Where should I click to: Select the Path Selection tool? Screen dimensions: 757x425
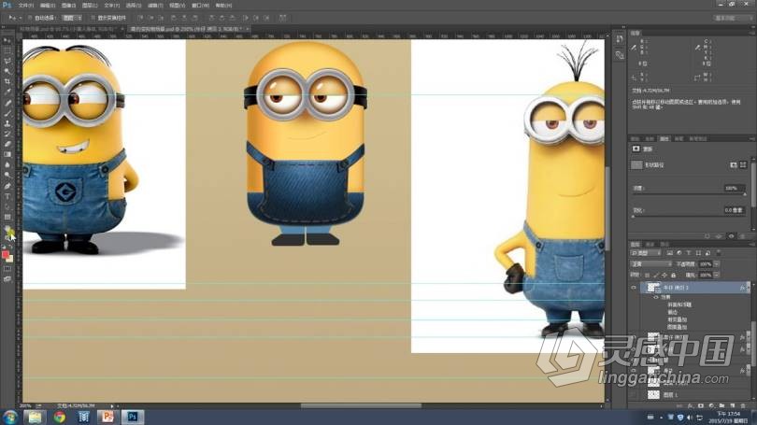coord(7,206)
